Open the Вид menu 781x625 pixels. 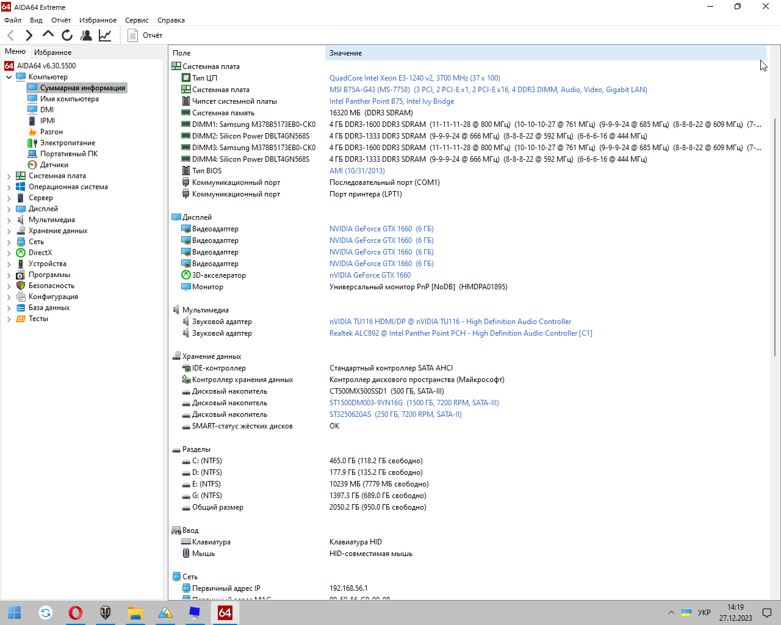pyautogui.click(x=37, y=20)
